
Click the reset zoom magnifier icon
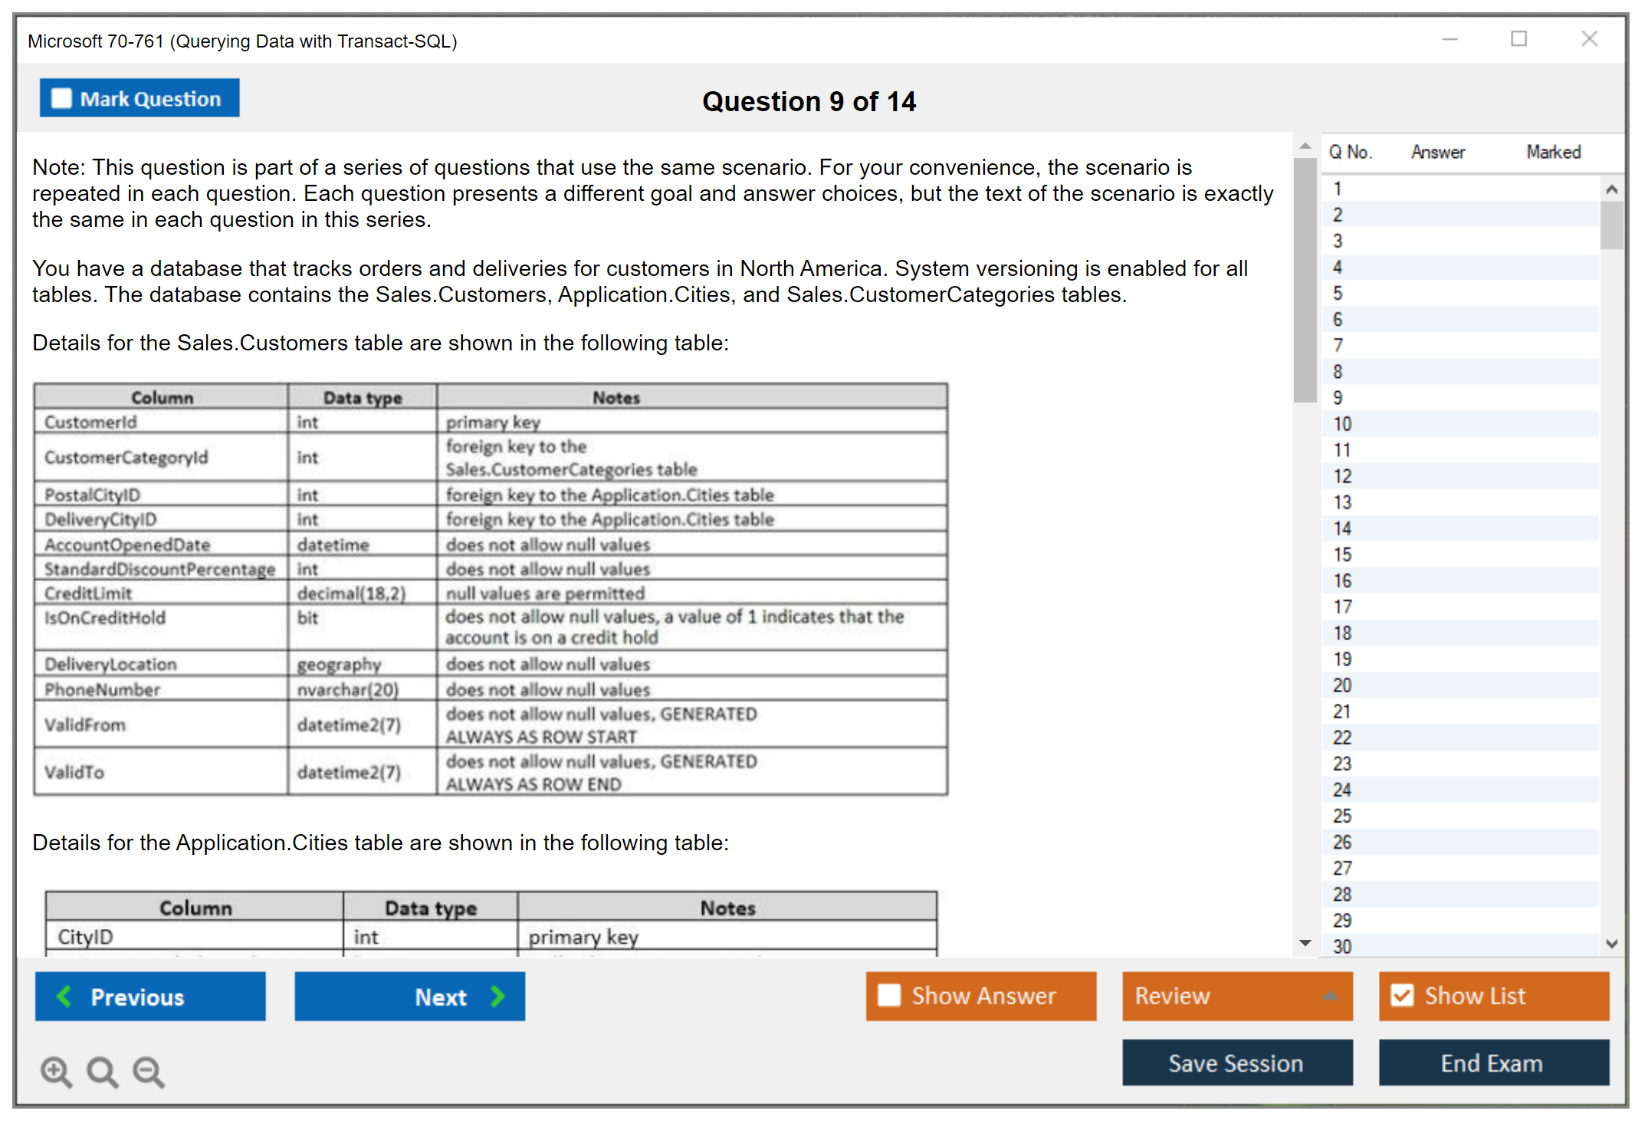(102, 1071)
